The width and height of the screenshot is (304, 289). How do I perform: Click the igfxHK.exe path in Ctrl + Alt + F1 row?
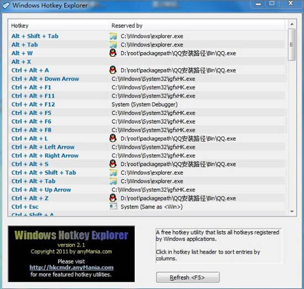[x=153, y=87]
